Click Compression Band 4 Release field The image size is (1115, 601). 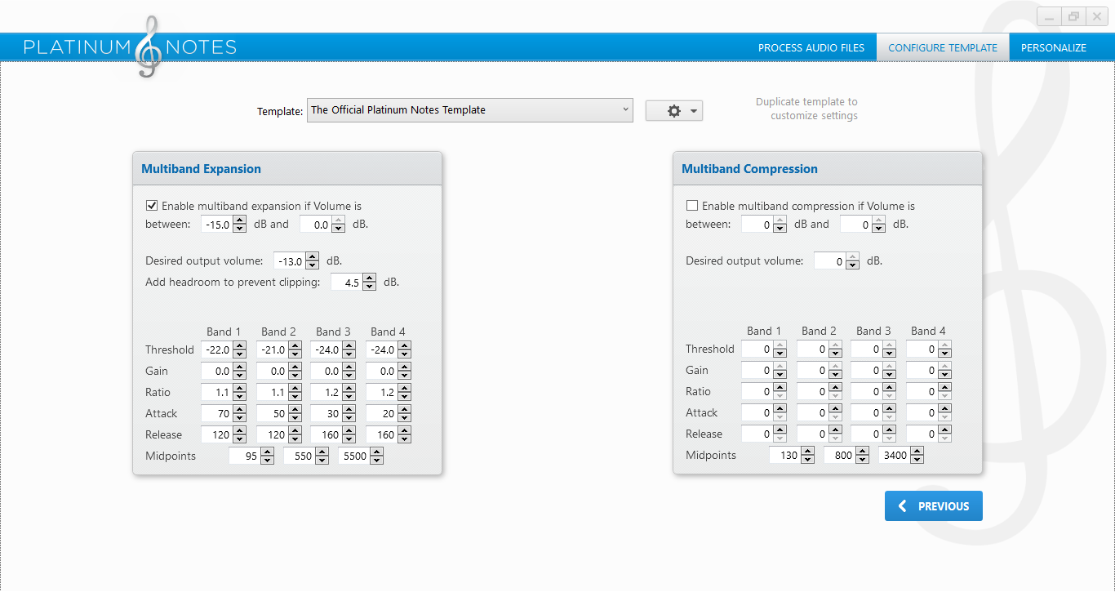(x=921, y=434)
